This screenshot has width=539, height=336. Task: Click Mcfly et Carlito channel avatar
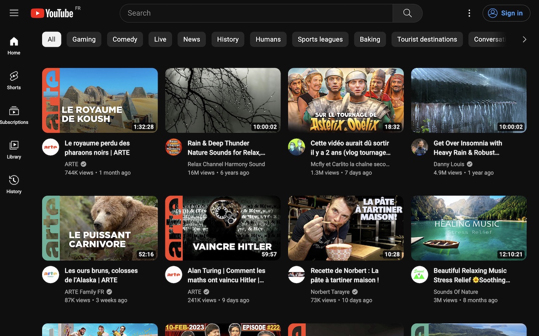(x=296, y=147)
